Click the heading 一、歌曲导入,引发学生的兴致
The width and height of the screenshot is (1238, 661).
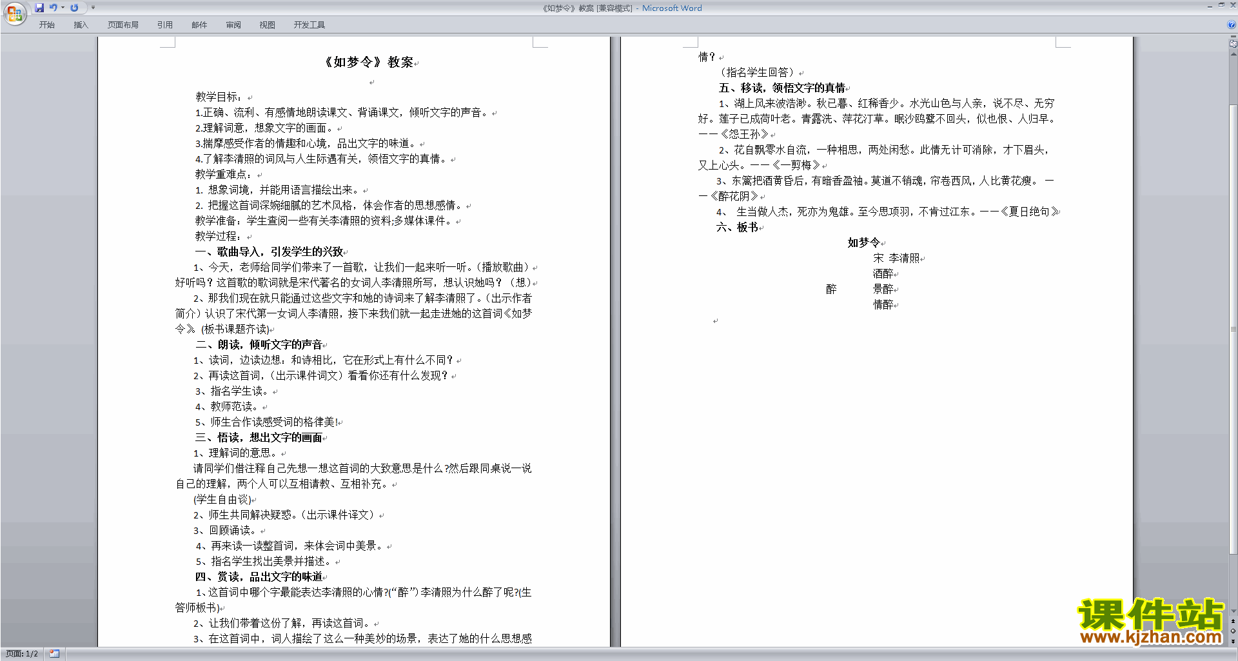pyautogui.click(x=269, y=252)
